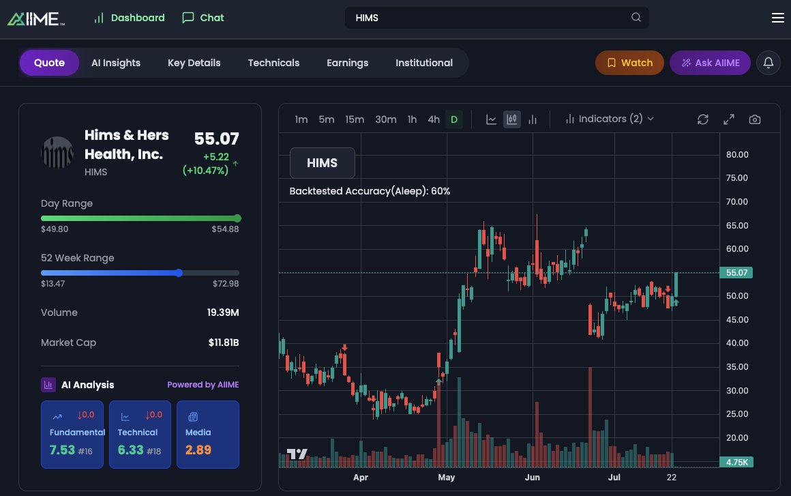This screenshot has height=496, width=791.
Task: Click the $49.80 day low value
Action: [55, 229]
